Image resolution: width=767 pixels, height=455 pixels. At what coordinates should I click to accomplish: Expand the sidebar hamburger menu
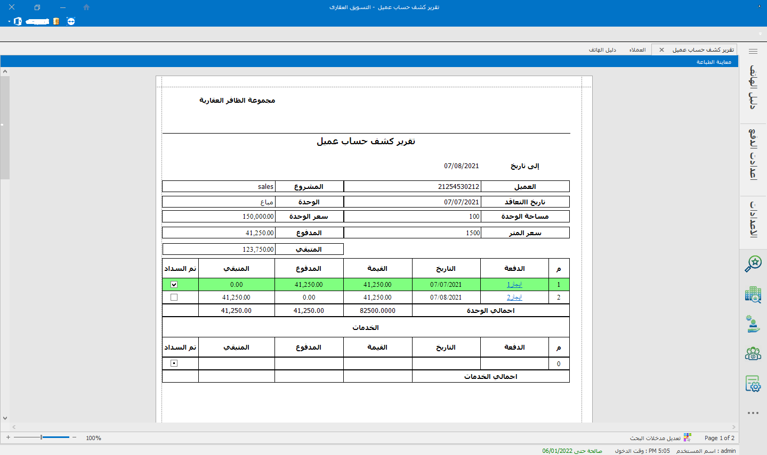coord(753,52)
